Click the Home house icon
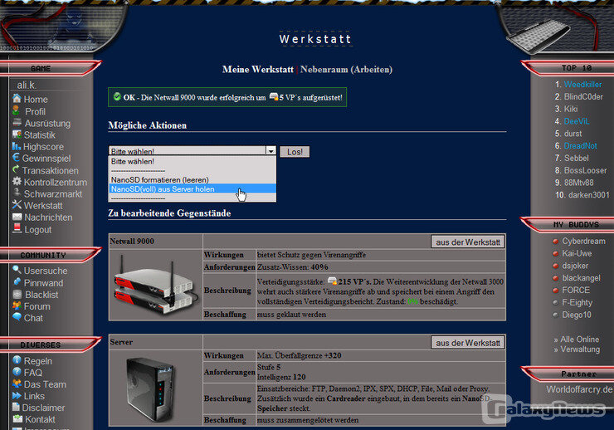The image size is (614, 430). pos(17,98)
